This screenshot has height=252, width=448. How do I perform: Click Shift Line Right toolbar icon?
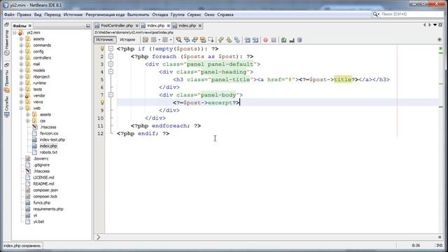(255, 40)
